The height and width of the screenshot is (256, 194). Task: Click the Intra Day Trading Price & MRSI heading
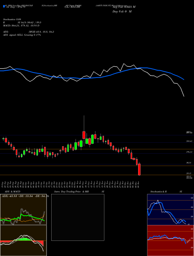(79, 192)
